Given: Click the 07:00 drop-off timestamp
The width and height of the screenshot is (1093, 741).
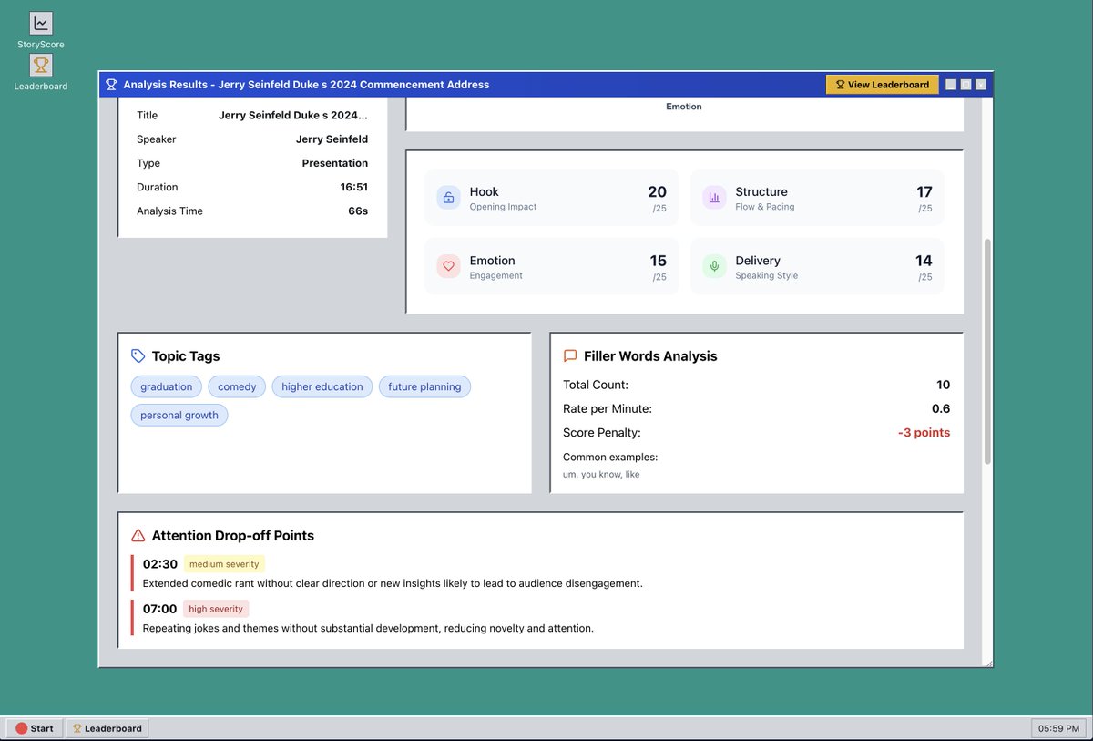Looking at the screenshot, I should click(x=159, y=609).
